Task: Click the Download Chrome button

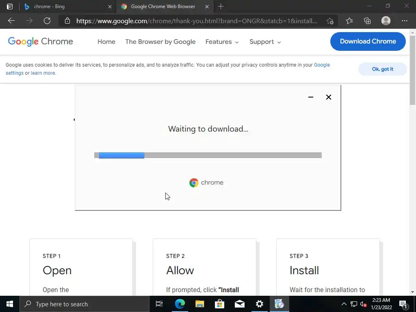Action: [368, 41]
